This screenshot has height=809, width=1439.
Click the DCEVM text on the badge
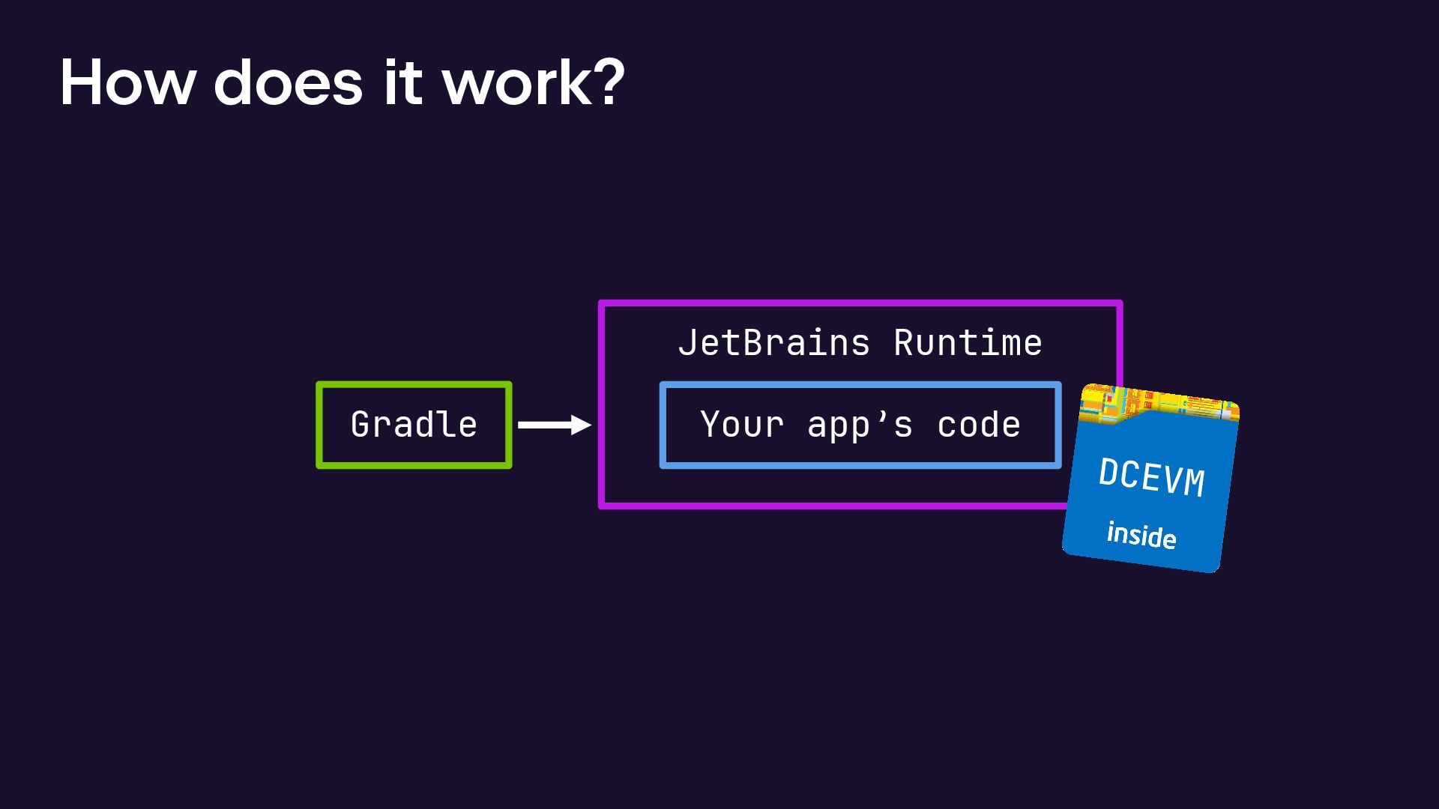pos(1151,476)
